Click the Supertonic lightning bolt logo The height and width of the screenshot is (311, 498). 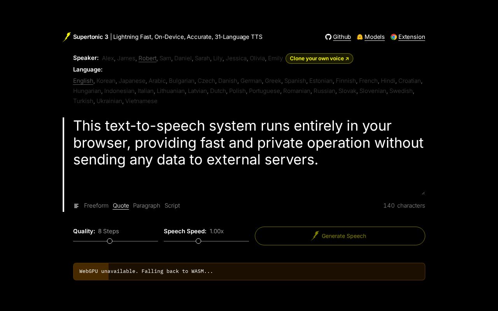[67, 37]
